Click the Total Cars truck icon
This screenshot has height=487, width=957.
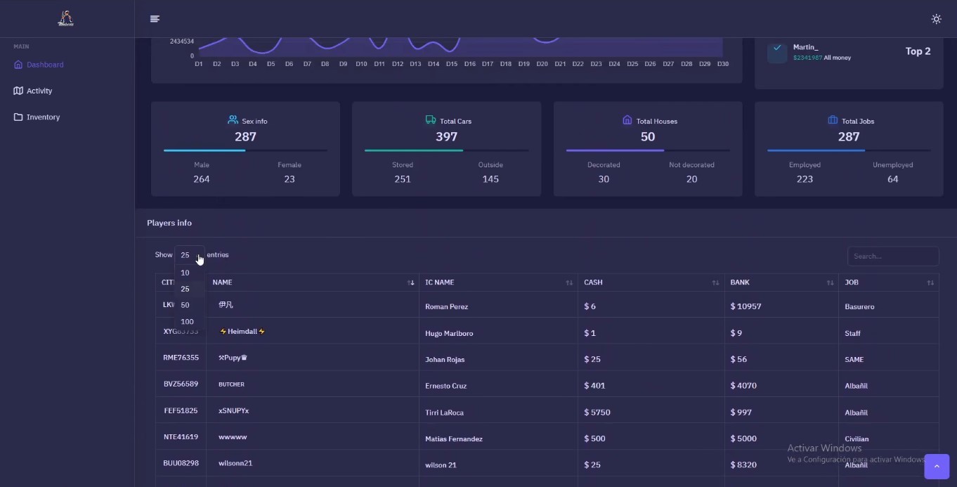tap(431, 120)
